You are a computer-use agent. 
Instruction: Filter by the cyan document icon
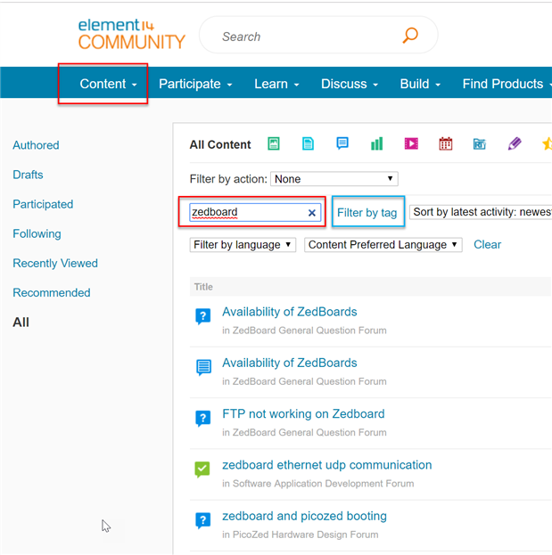click(308, 143)
